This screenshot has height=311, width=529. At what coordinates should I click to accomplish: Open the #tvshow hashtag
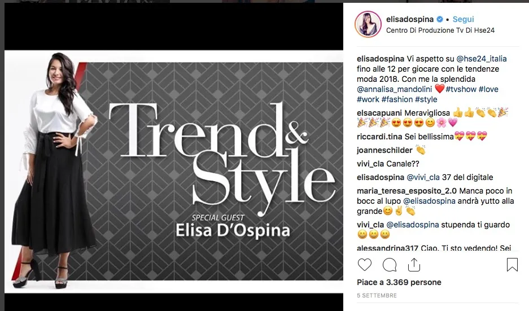(461, 89)
